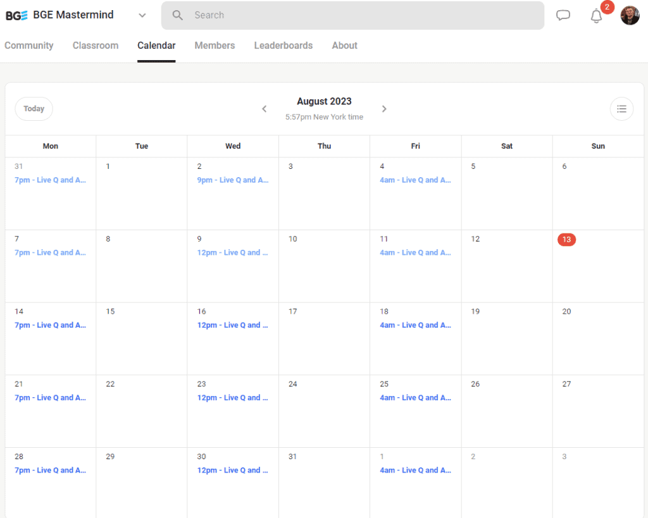Open the August 7 7pm Live Q and A event
The height and width of the screenshot is (518, 648).
(x=51, y=252)
